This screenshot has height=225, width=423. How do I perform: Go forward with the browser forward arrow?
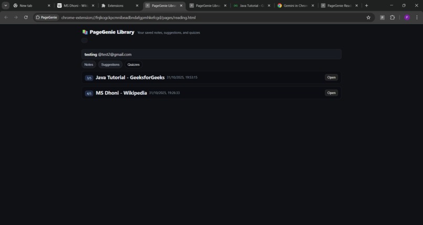(x=16, y=17)
